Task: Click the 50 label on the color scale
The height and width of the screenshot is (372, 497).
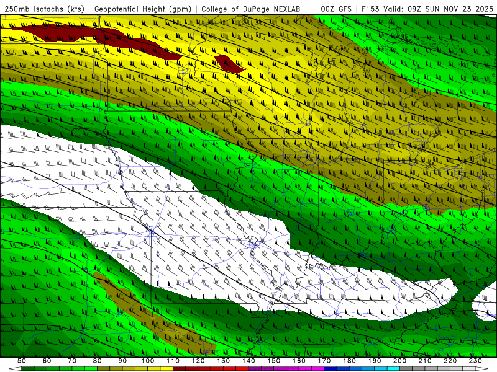Action: [22, 361]
